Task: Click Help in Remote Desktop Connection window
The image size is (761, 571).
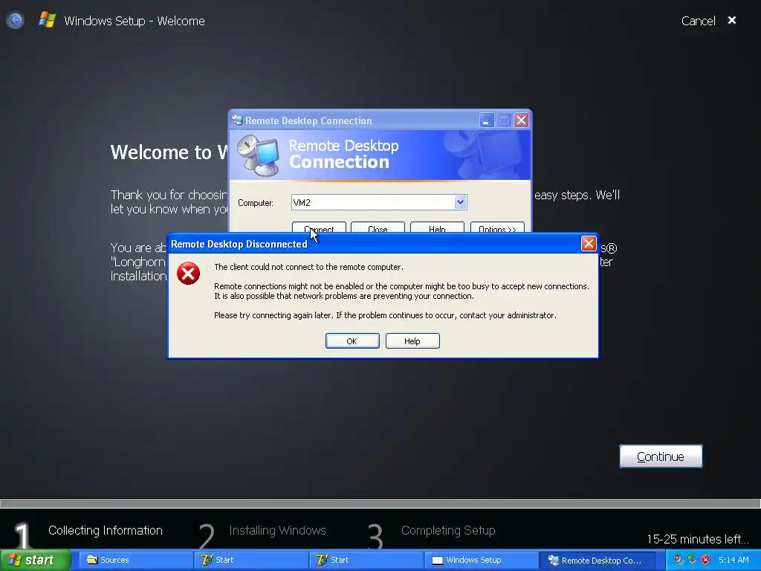Action: coord(437,228)
